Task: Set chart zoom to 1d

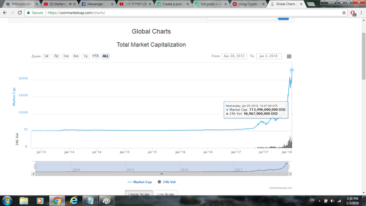Action: pyautogui.click(x=46, y=56)
